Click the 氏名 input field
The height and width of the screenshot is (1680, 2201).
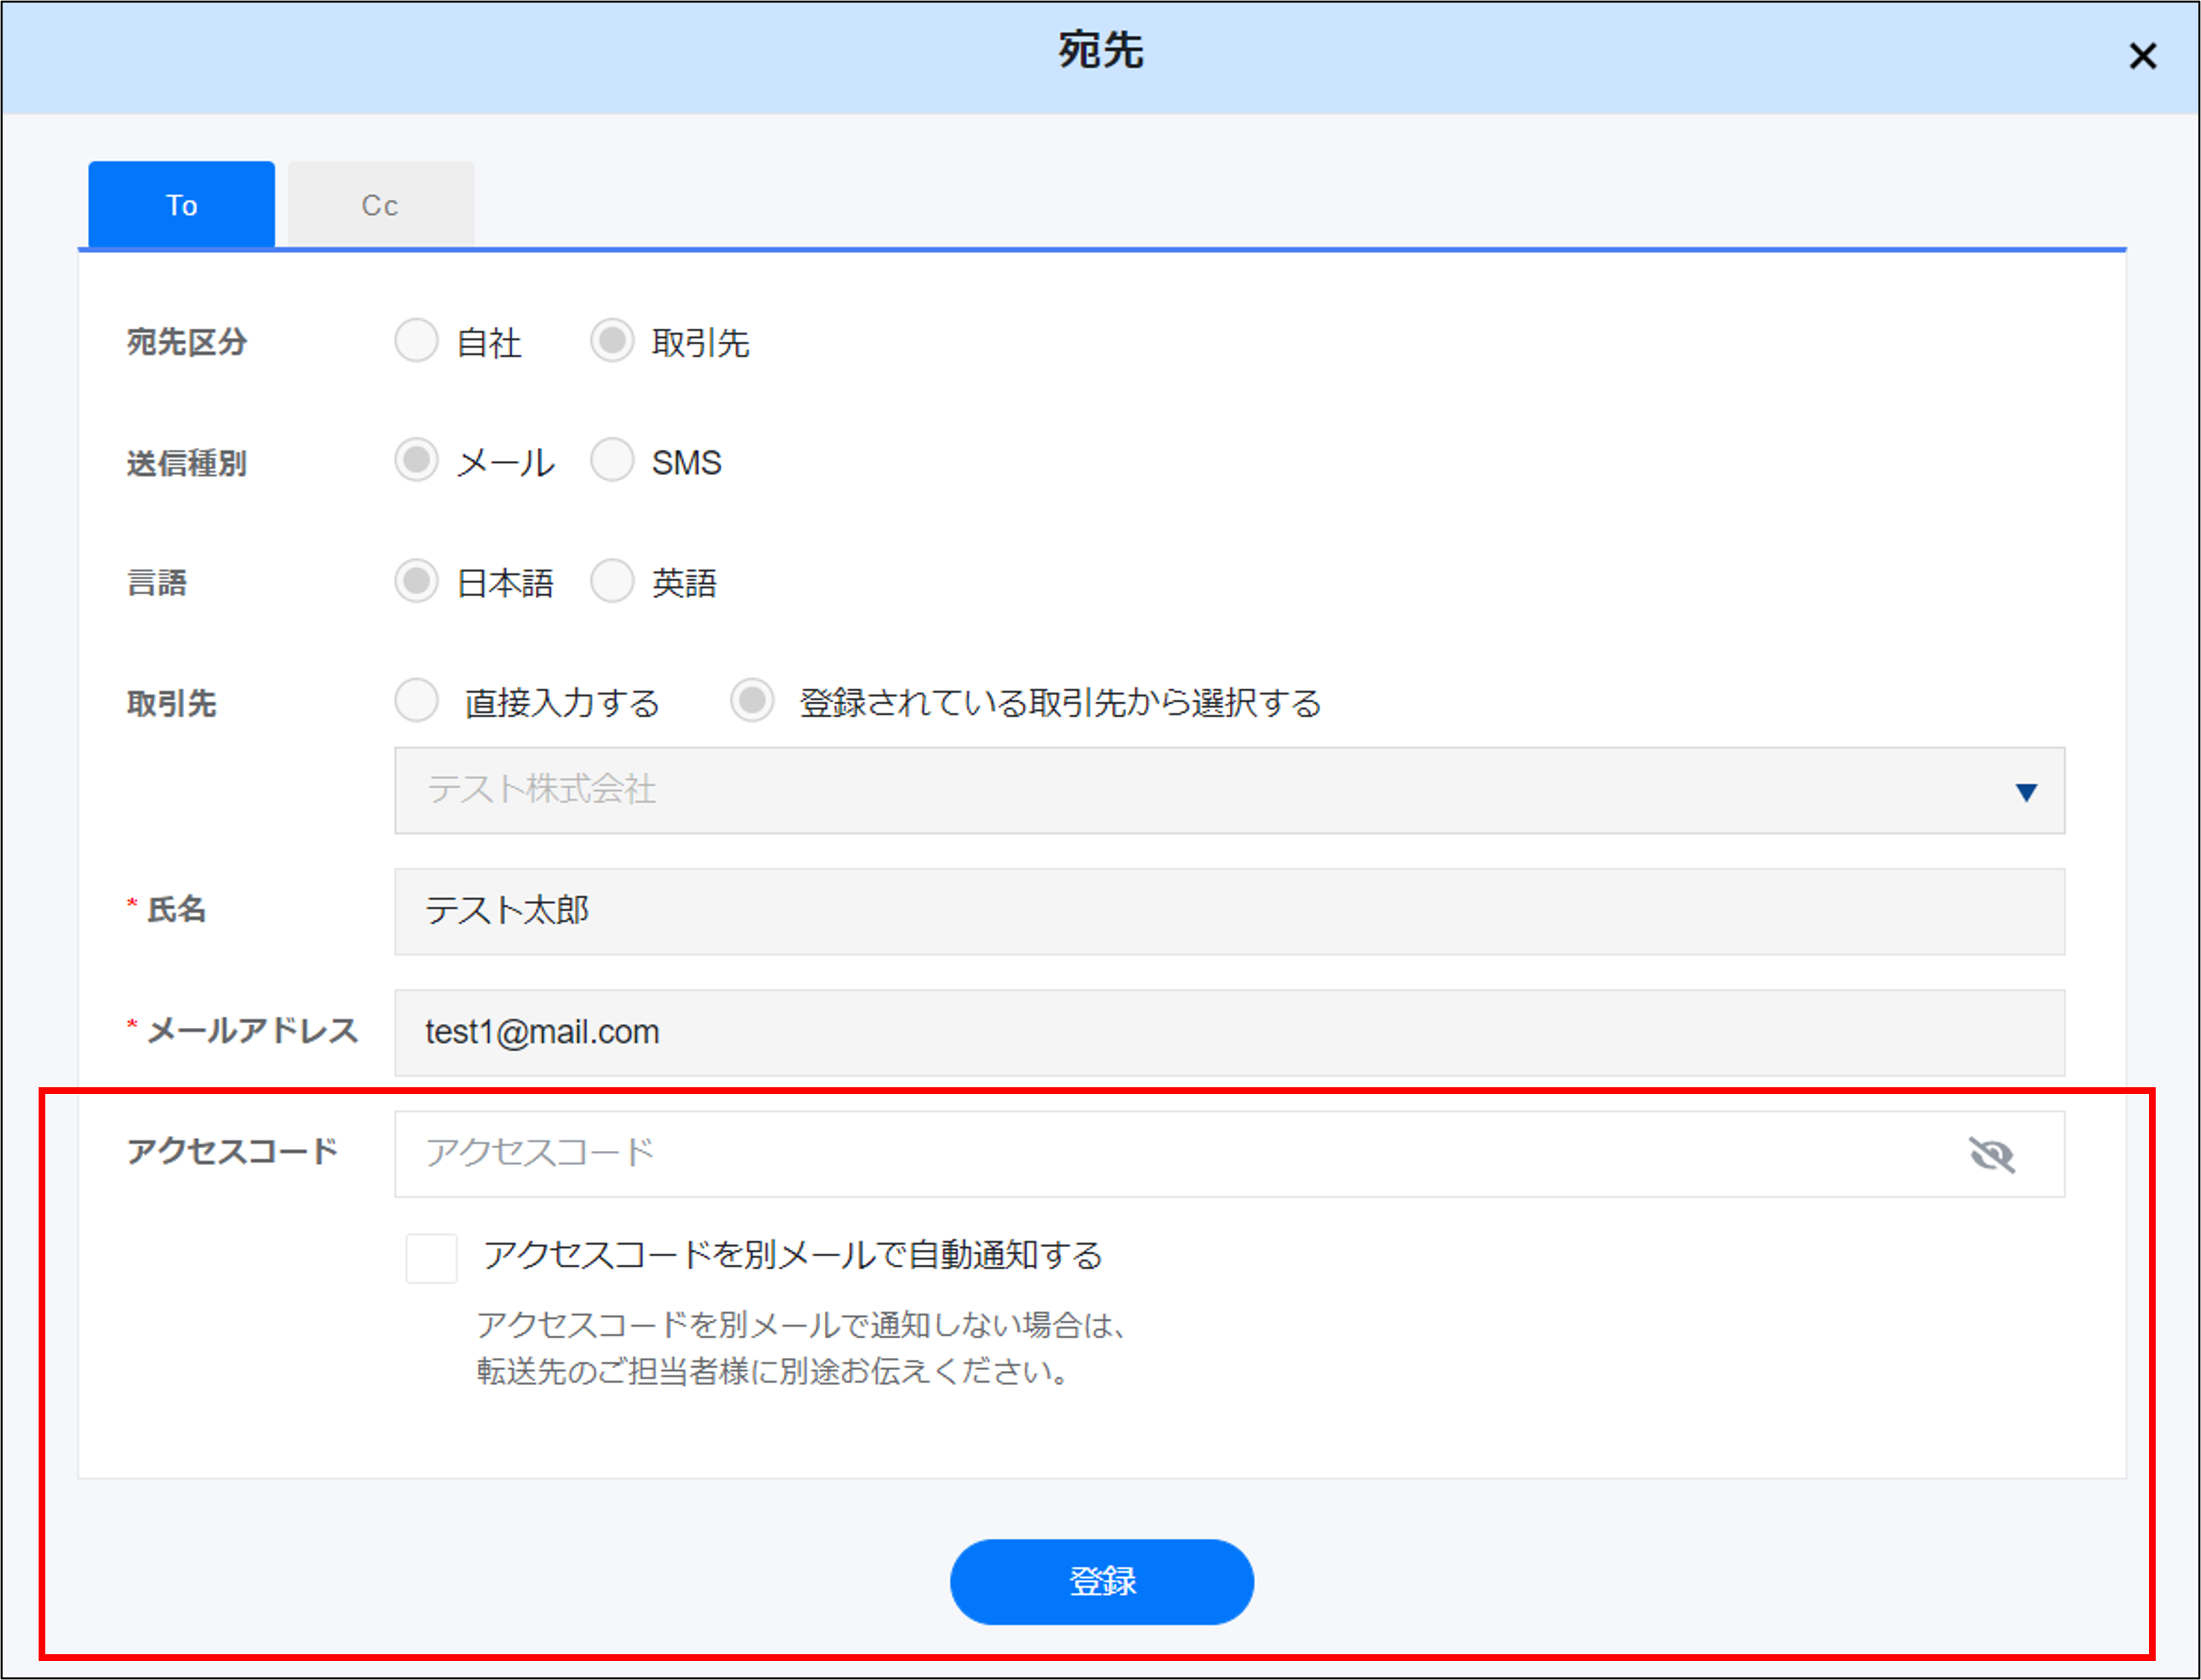[x=1228, y=911]
